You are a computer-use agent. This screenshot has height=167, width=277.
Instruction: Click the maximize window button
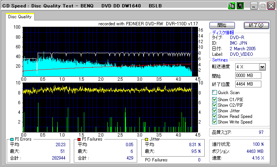262,6
